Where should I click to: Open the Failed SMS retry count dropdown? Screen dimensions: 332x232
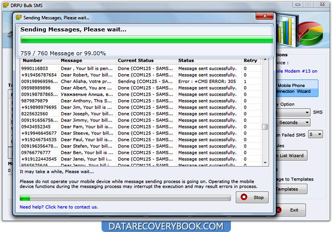pyautogui.click(x=315, y=134)
